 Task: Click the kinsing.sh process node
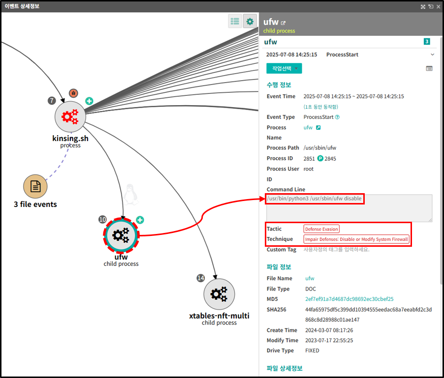(x=70, y=116)
